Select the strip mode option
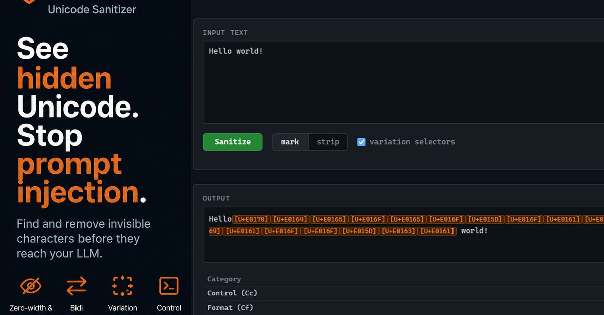 (328, 142)
